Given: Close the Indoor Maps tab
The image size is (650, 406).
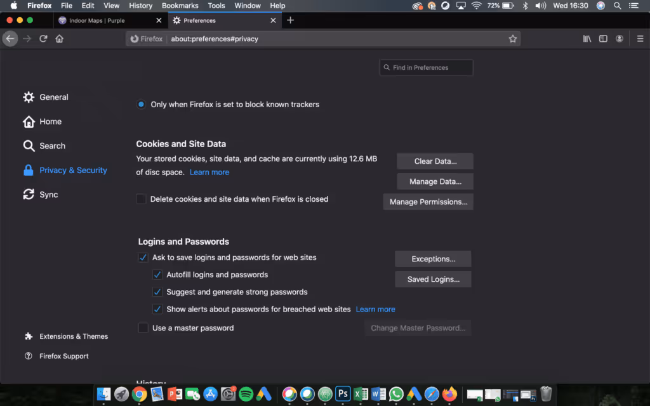Looking at the screenshot, I should coord(159,20).
